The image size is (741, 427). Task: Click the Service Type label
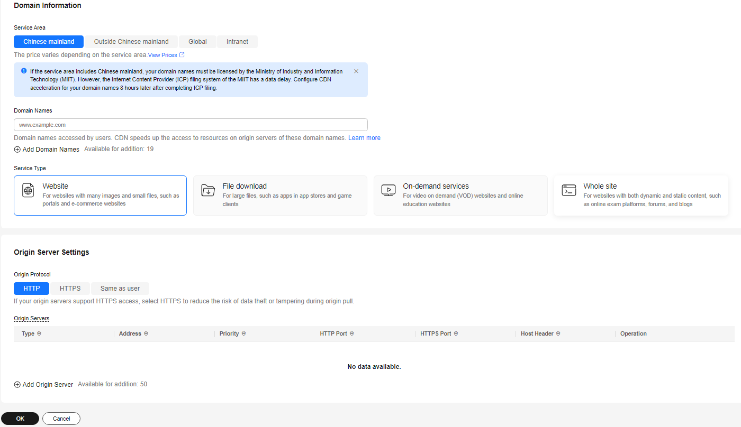point(30,168)
